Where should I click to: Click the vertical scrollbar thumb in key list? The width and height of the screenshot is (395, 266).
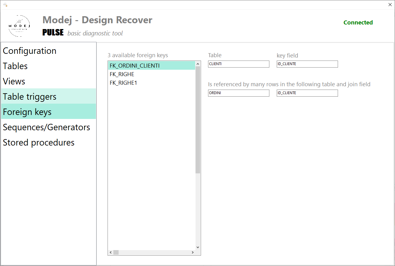[198, 120]
